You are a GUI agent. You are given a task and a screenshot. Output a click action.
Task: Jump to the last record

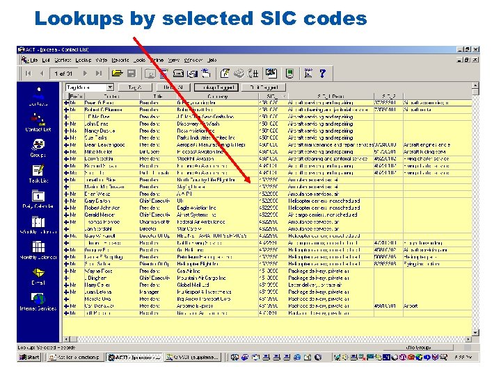[x=99, y=74]
